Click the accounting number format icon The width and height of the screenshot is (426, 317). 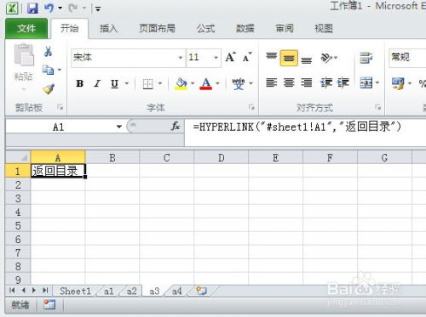point(398,83)
